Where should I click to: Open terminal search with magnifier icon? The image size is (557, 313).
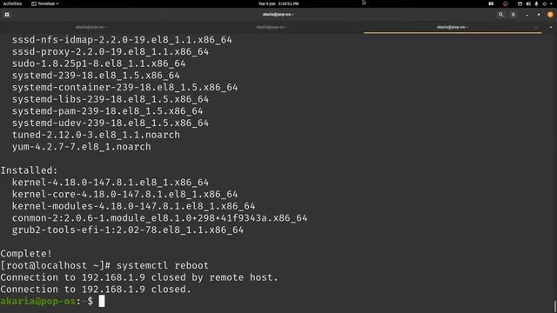tap(500, 15)
